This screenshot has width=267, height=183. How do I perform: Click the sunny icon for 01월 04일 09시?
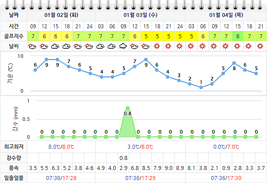(x=214, y=46)
